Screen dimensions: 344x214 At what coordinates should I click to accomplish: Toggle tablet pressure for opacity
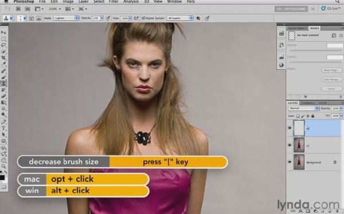(108, 18)
